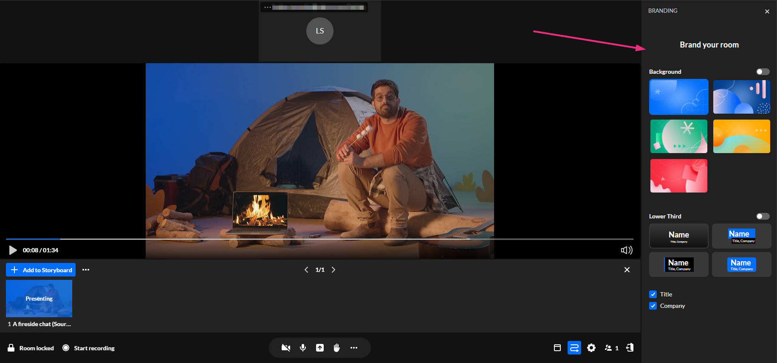Click the LS participant avatar
The height and width of the screenshot is (363, 777).
click(320, 31)
